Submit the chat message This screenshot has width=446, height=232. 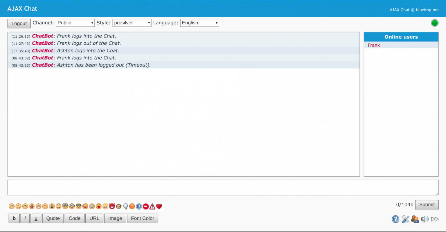[x=427, y=204]
